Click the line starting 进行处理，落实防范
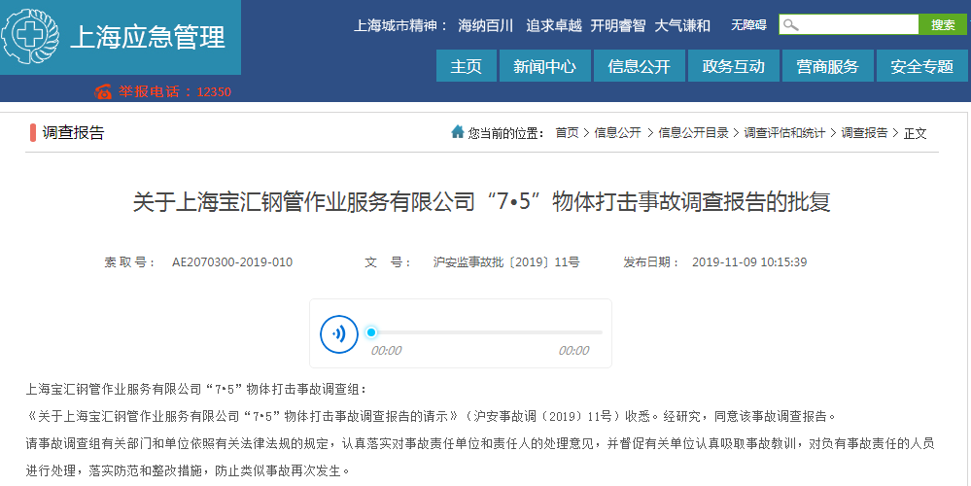Image resolution: width=971 pixels, height=486 pixels. point(189,470)
